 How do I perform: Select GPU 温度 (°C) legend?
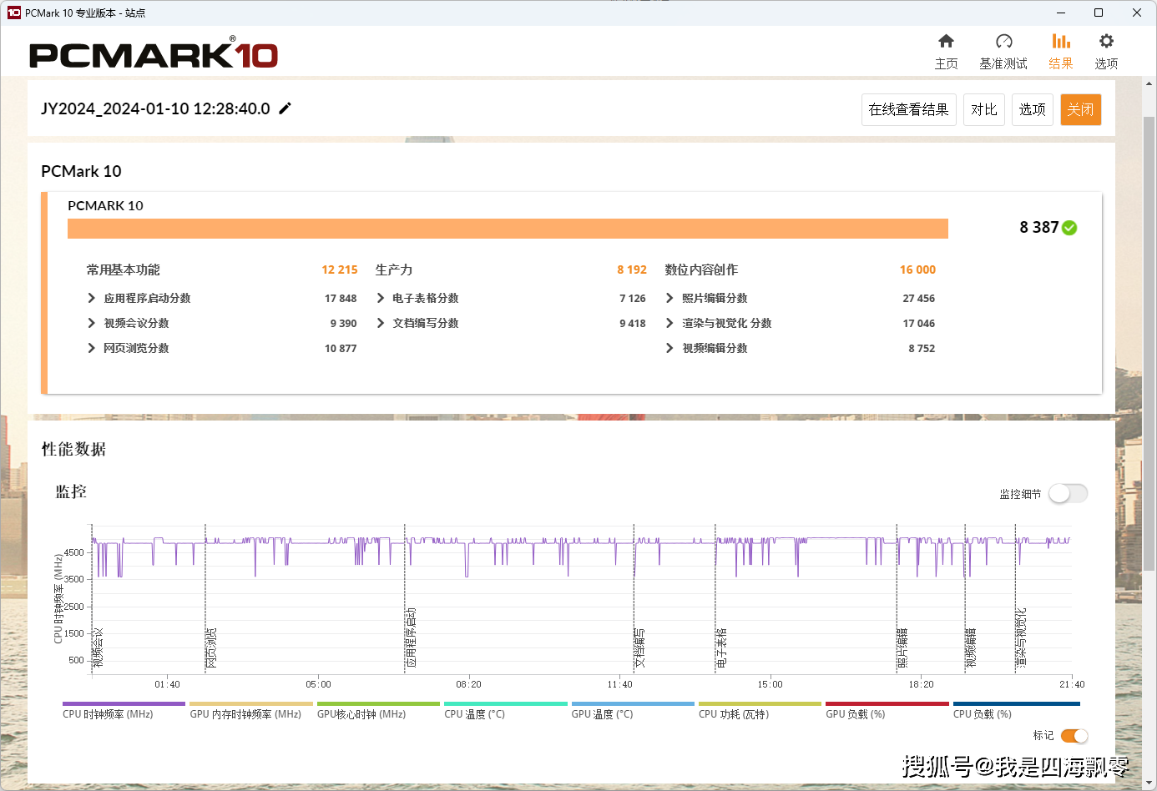tap(633, 710)
